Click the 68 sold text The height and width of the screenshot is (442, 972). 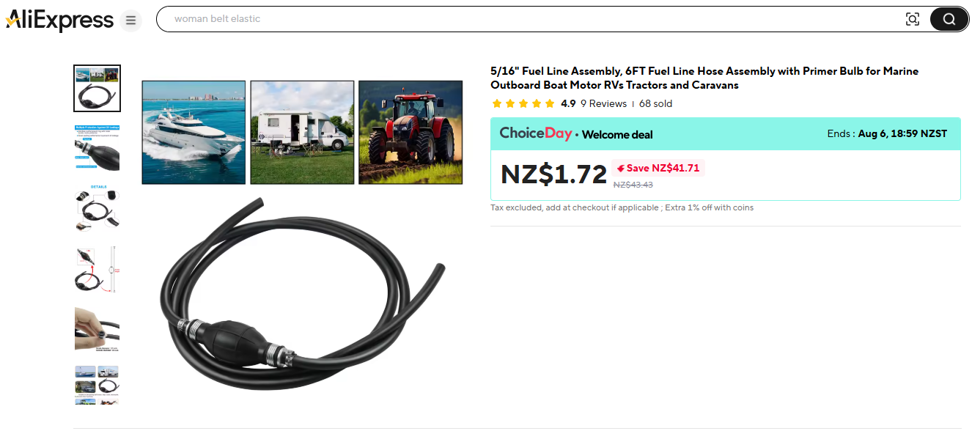click(x=655, y=103)
